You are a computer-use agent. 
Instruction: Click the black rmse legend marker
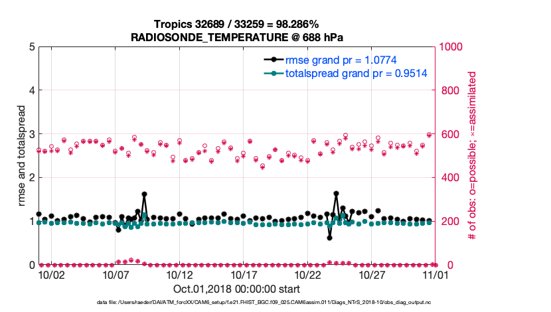[270, 60]
